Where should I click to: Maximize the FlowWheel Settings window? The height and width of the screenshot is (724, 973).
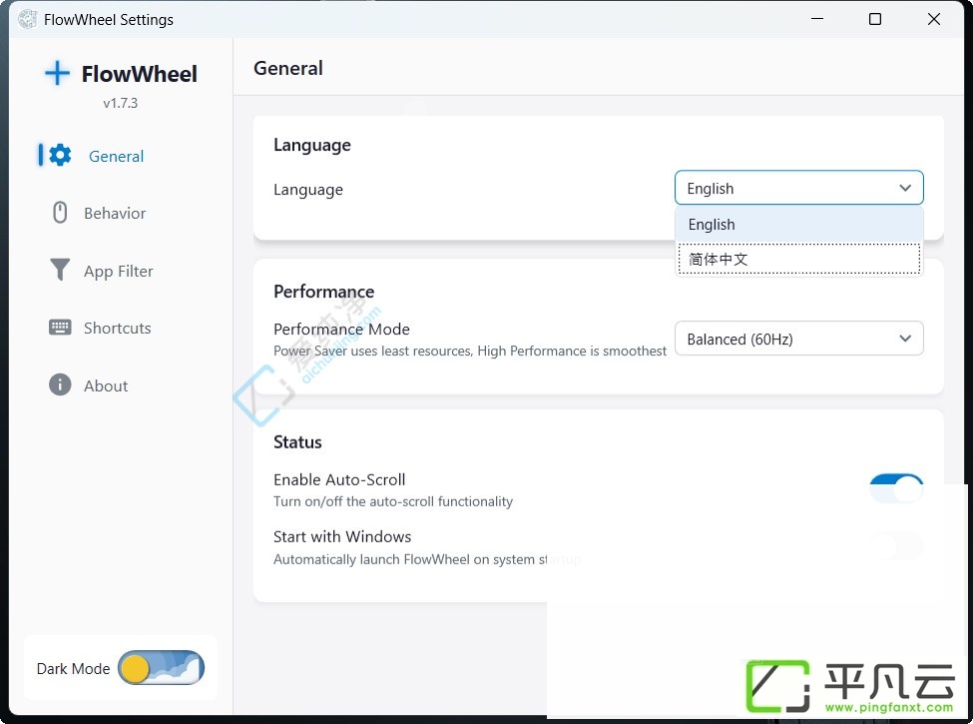point(875,19)
